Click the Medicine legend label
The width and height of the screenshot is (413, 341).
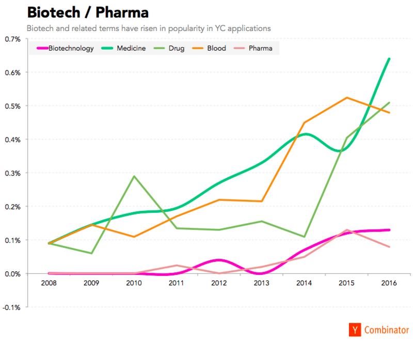(131, 48)
